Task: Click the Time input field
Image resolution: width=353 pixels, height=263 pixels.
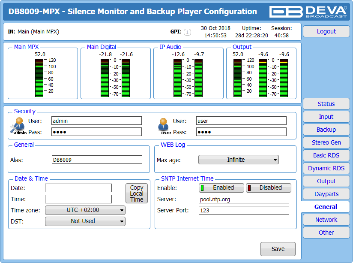Action: pyautogui.click(x=78, y=199)
